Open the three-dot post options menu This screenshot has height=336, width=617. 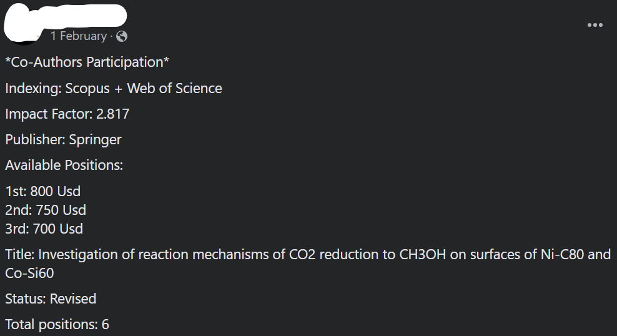tap(595, 25)
